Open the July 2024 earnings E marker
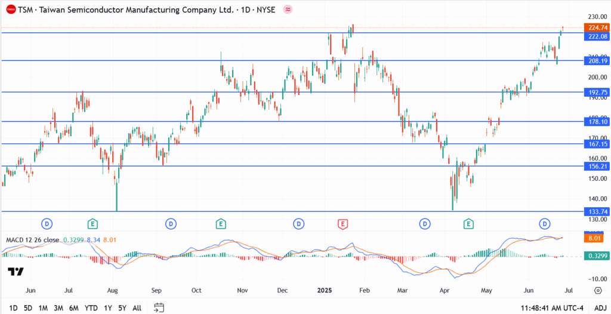Screen dimensions: 611x314 click(92, 224)
